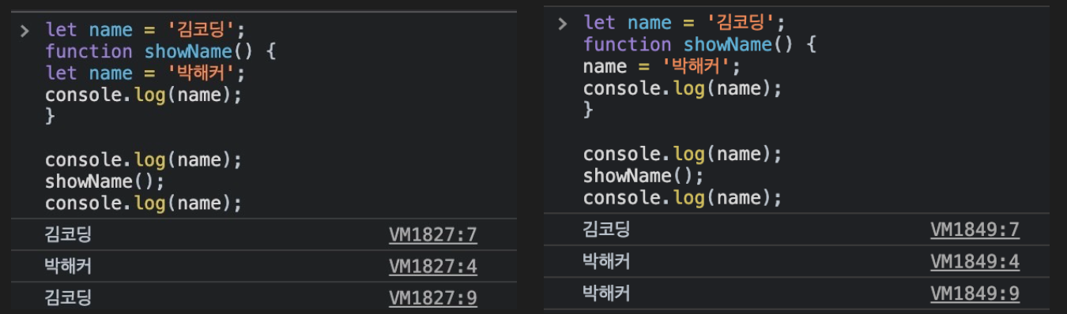Image resolution: width=1067 pixels, height=314 pixels.
Task: Open the VM1827:7 source link
Action: 433,234
